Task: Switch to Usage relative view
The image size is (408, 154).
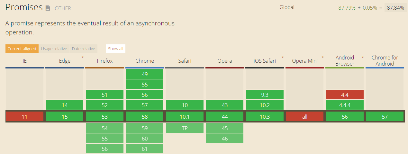Action: pos(54,49)
